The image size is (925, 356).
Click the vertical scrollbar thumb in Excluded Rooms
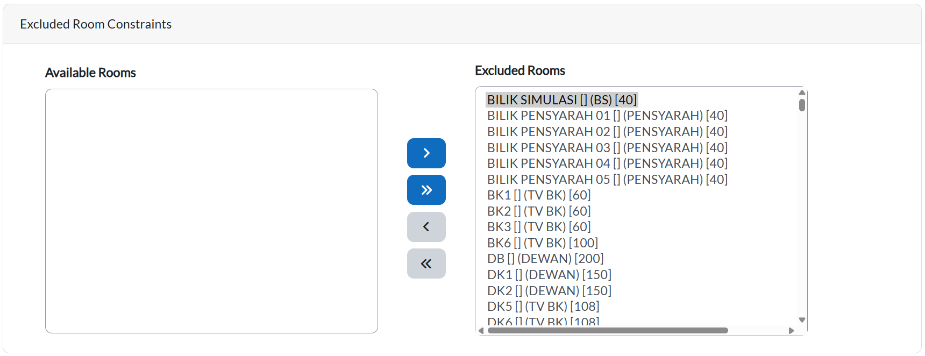click(802, 105)
